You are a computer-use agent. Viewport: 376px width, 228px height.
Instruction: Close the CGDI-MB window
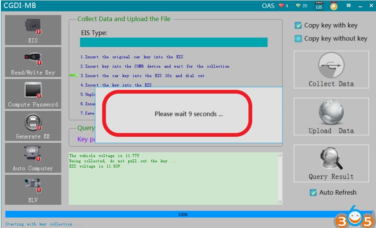point(371,5)
